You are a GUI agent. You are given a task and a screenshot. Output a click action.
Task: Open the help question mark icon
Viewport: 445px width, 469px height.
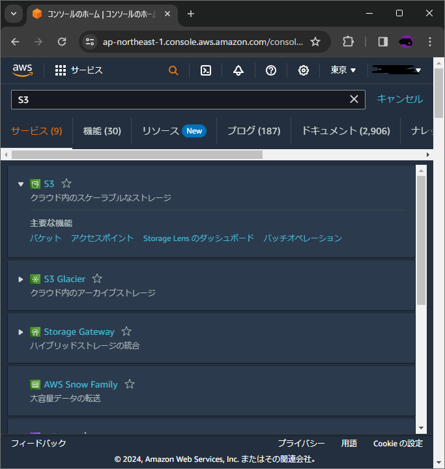coord(271,70)
